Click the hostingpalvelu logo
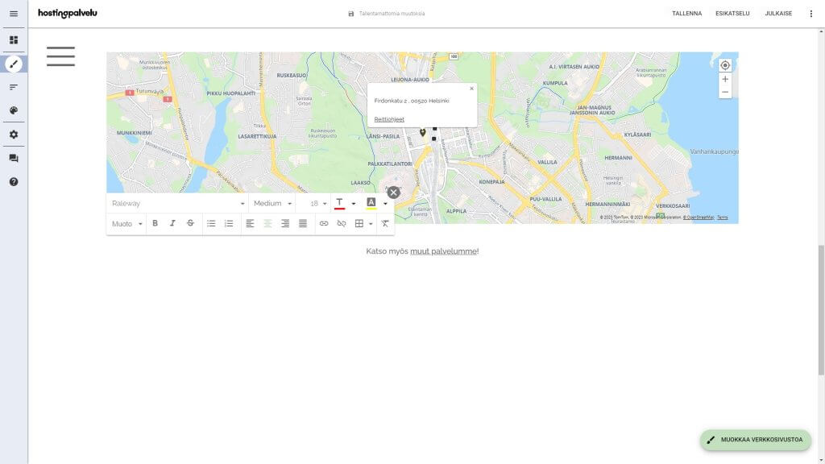The width and height of the screenshot is (825, 464). point(68,13)
